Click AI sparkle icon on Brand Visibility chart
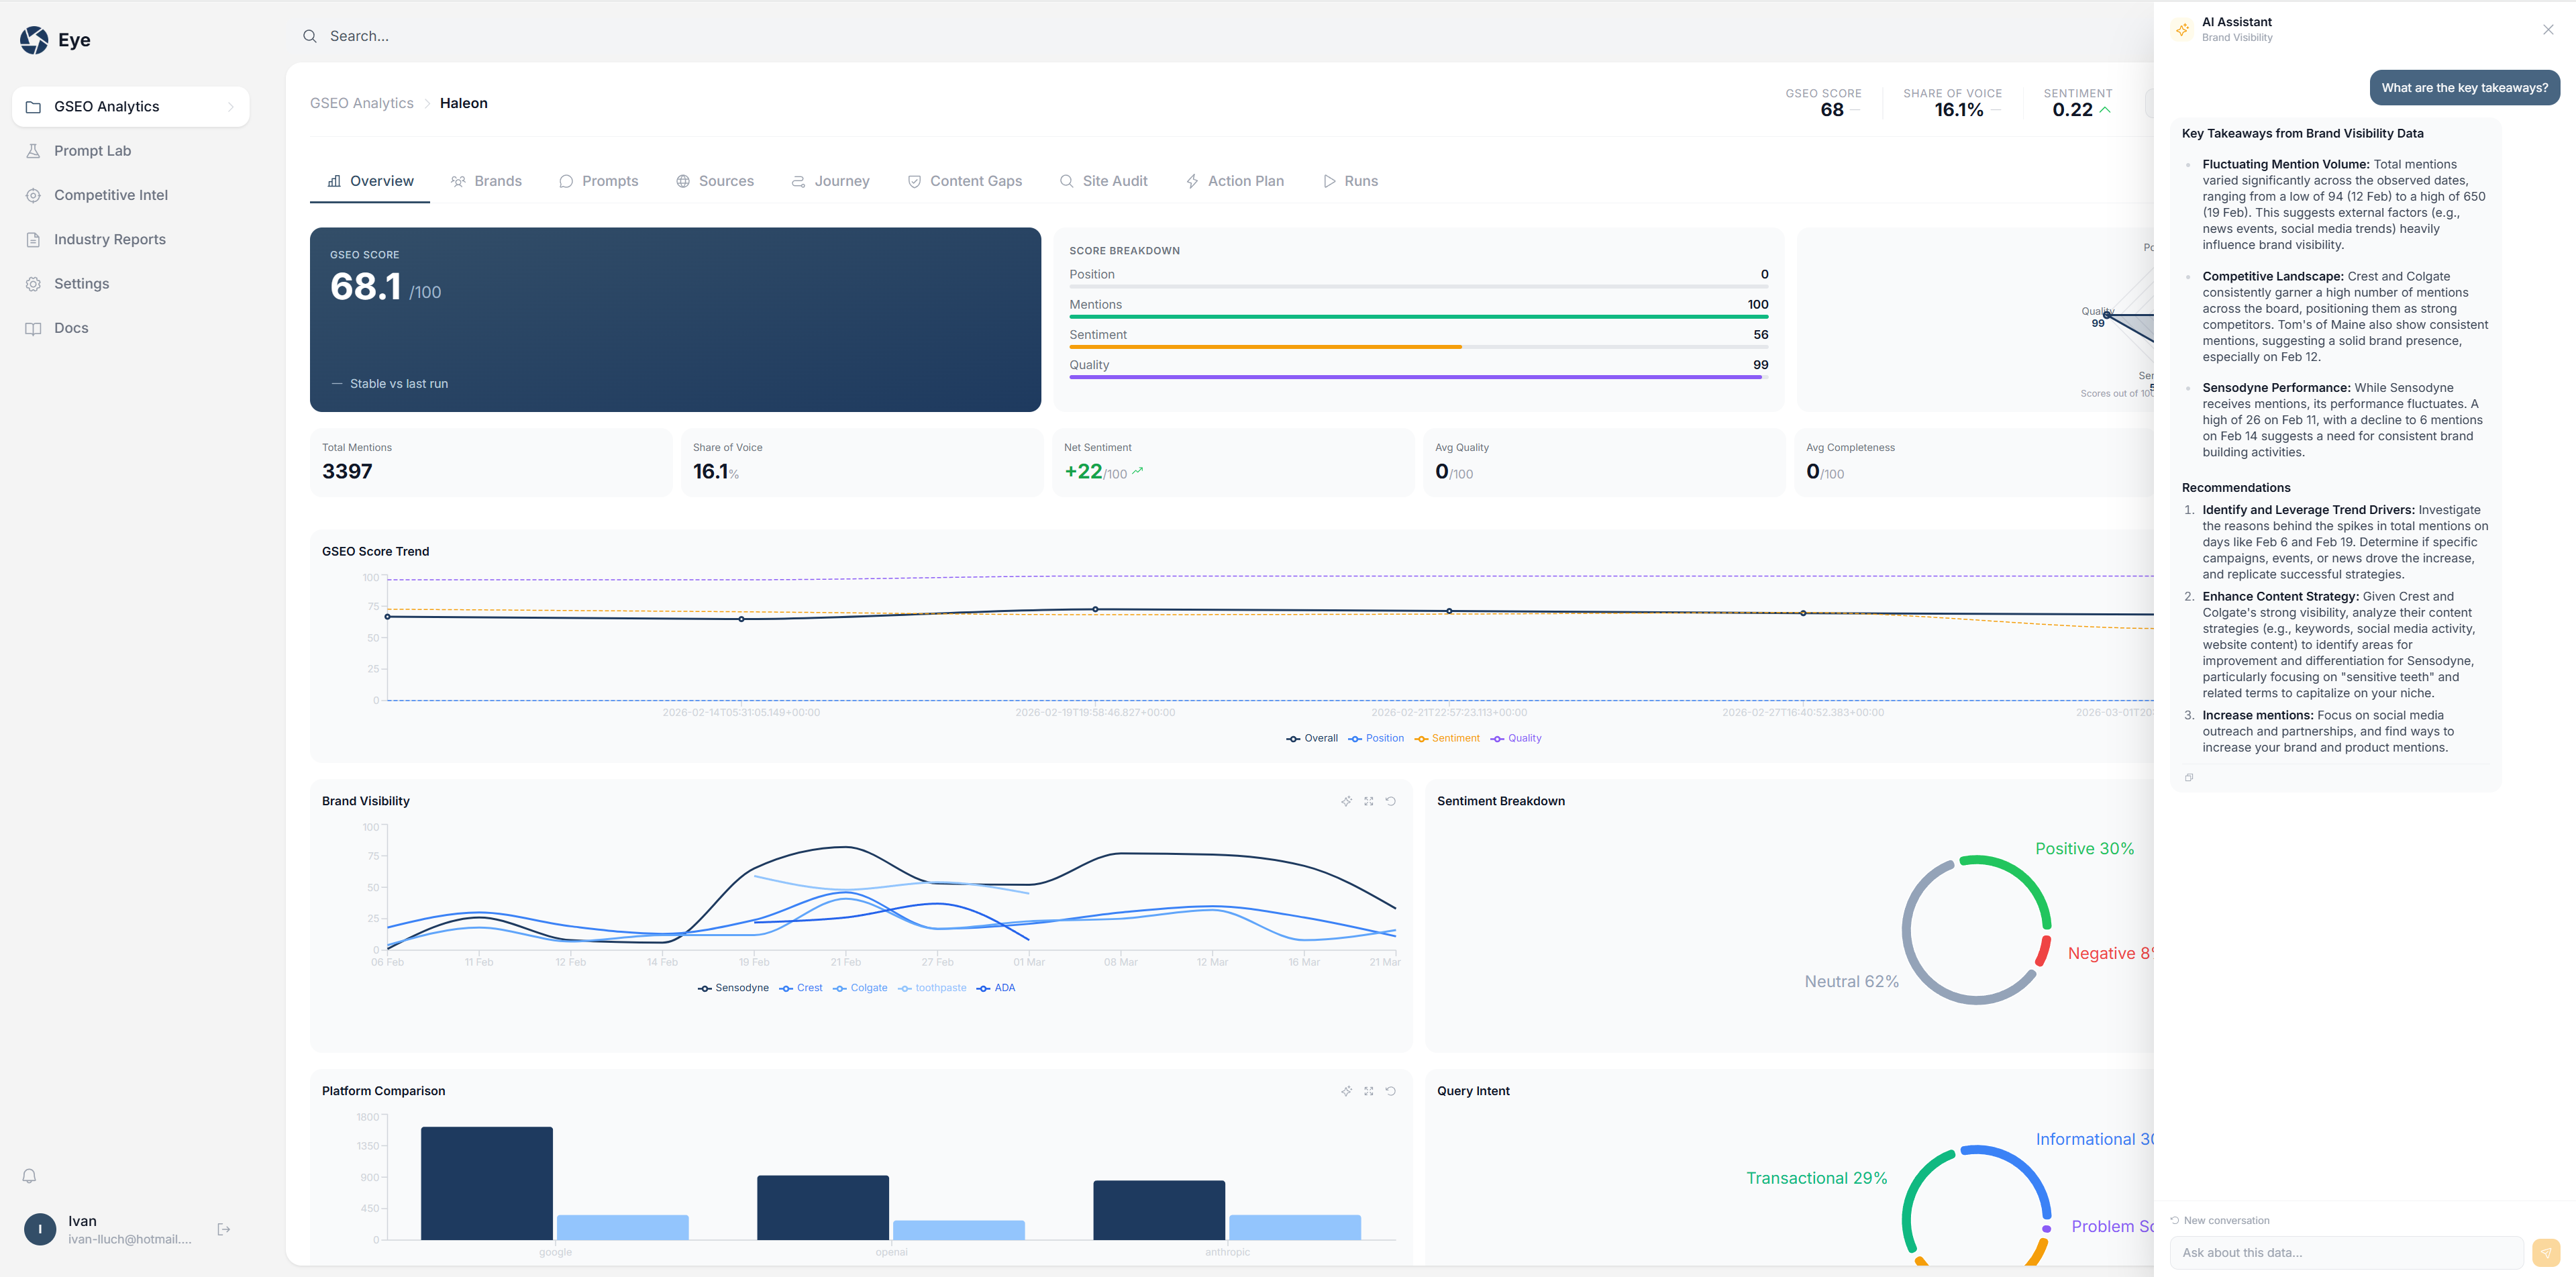2576x1277 pixels. click(x=1346, y=801)
